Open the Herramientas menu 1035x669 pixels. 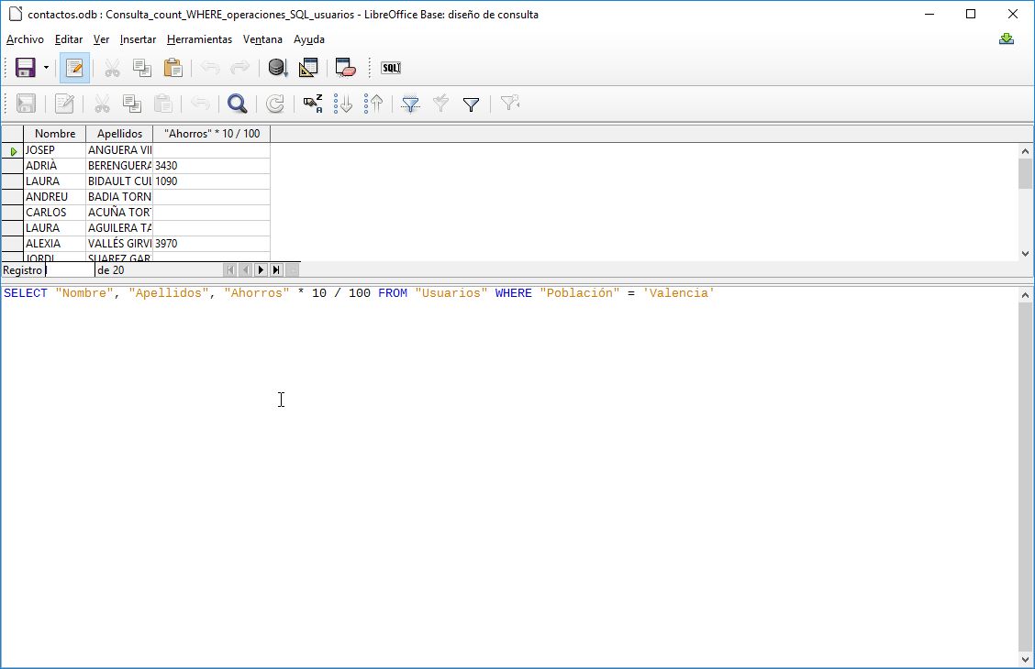click(x=199, y=39)
